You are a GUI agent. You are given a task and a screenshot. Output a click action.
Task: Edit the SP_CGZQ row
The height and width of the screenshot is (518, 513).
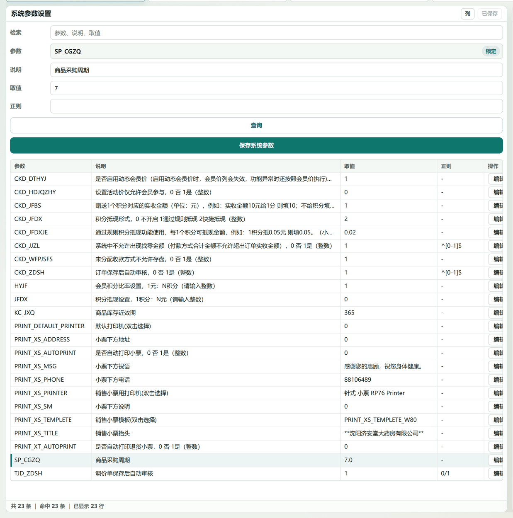(496, 460)
